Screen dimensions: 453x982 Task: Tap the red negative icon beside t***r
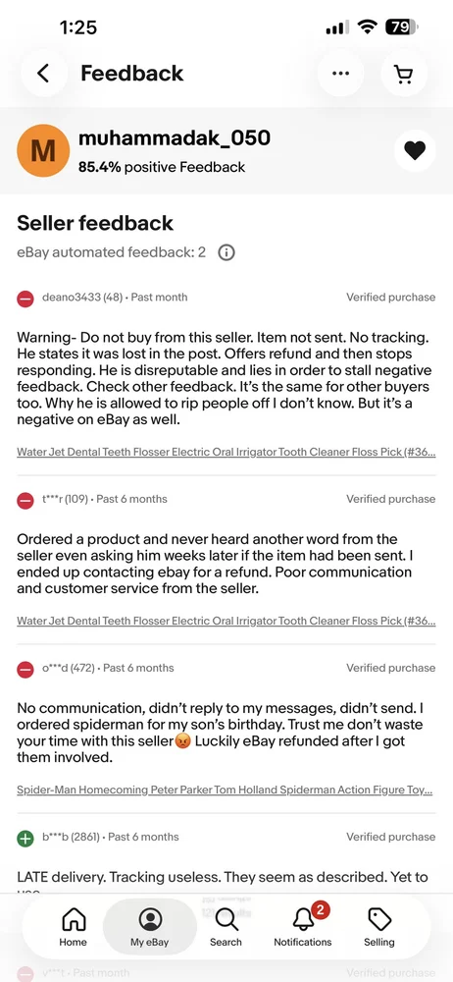pos(25,501)
